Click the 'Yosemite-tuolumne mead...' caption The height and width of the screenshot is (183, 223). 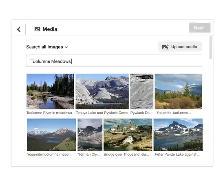tap(49, 155)
